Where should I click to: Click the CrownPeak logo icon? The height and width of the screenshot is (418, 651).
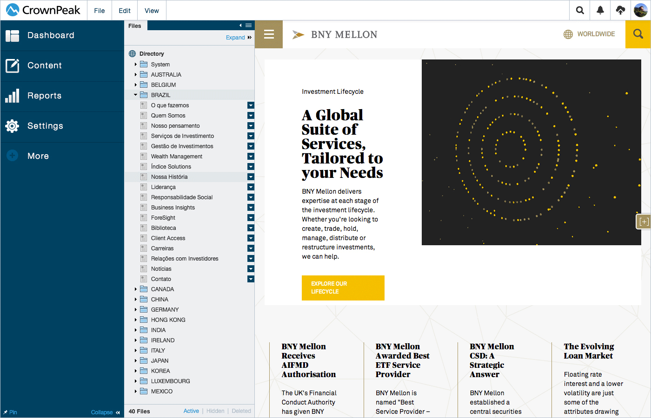click(13, 10)
